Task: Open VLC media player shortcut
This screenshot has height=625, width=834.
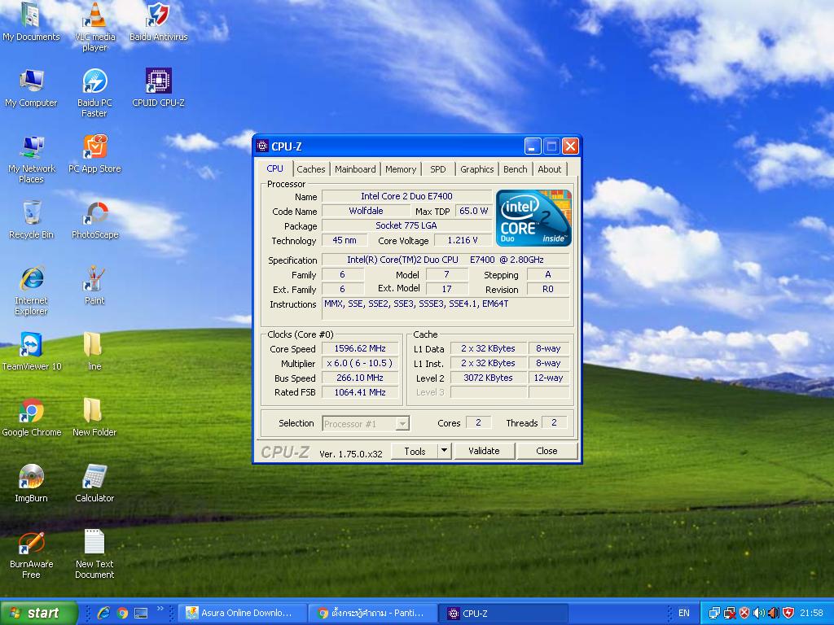Action: (94, 27)
